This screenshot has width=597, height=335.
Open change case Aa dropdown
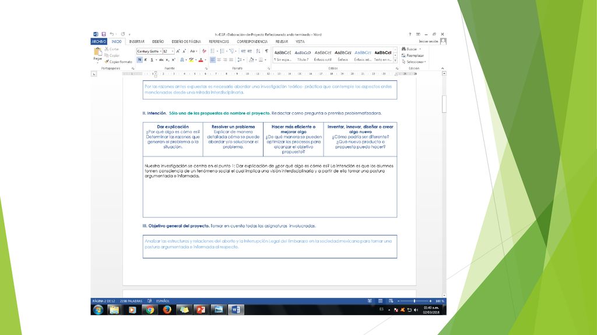194,51
